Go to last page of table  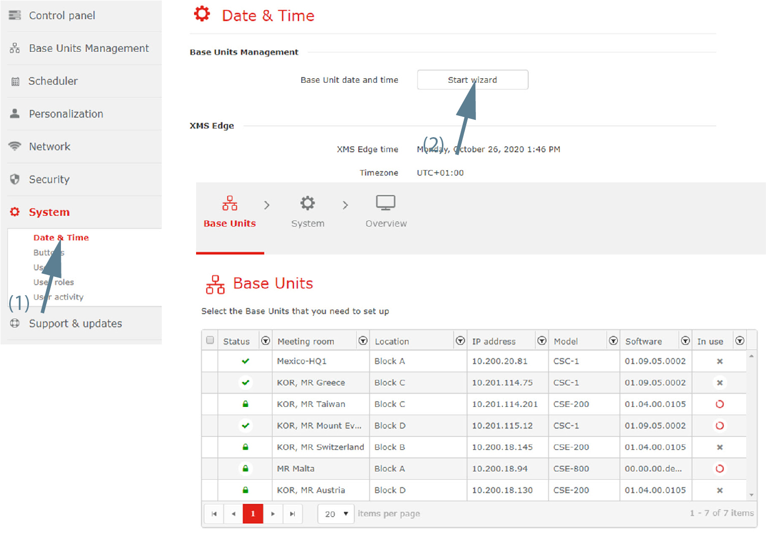click(x=292, y=514)
